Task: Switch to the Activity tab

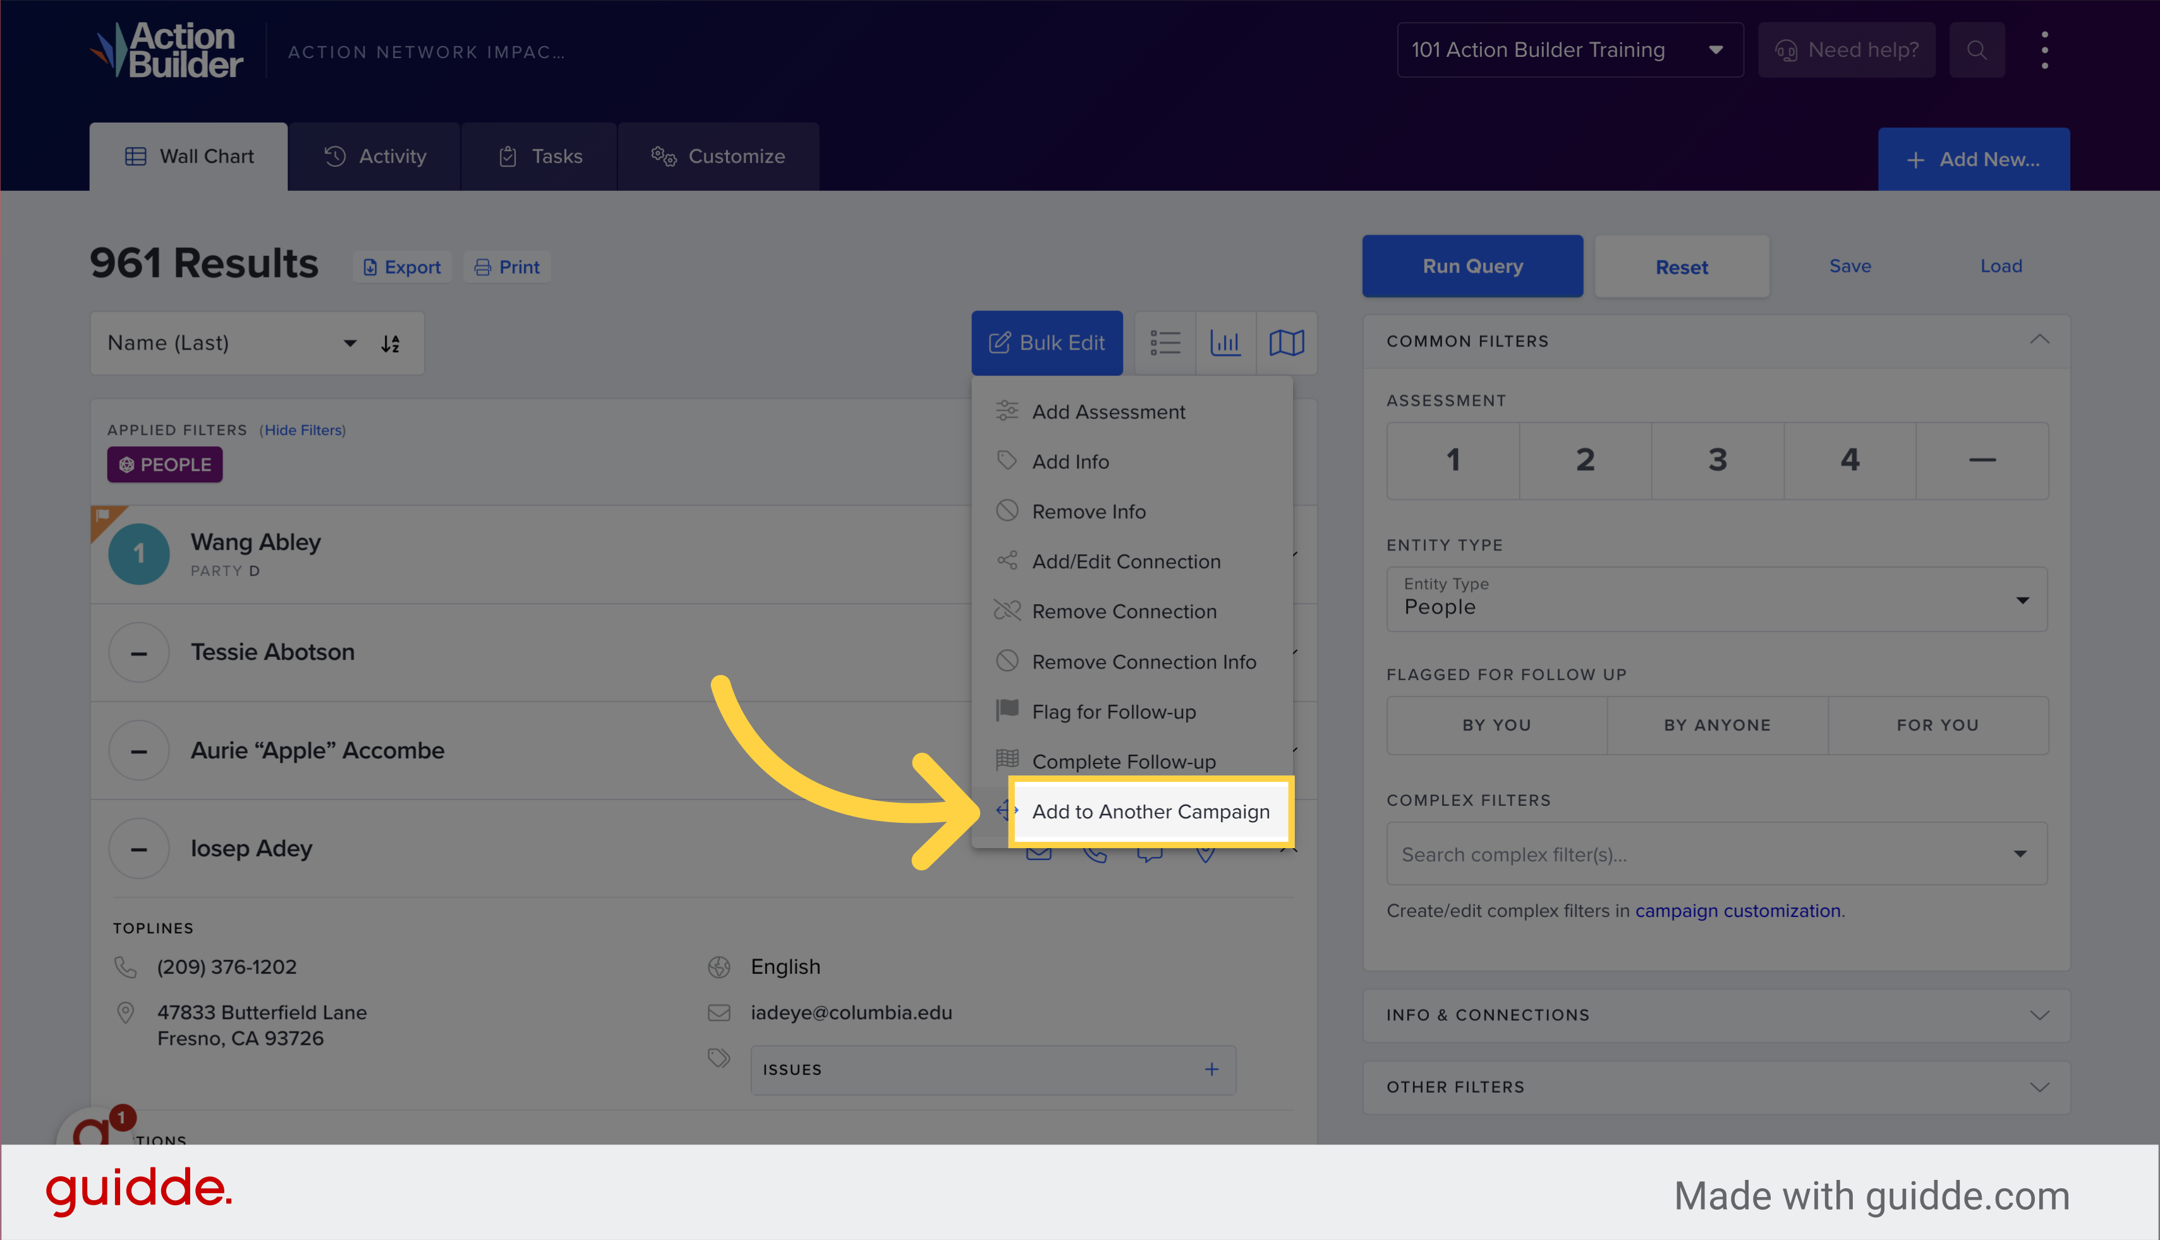Action: tap(377, 156)
